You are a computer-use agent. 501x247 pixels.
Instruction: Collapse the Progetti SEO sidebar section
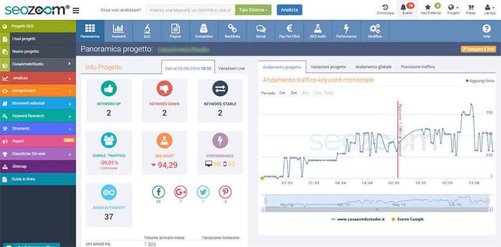click(38, 26)
